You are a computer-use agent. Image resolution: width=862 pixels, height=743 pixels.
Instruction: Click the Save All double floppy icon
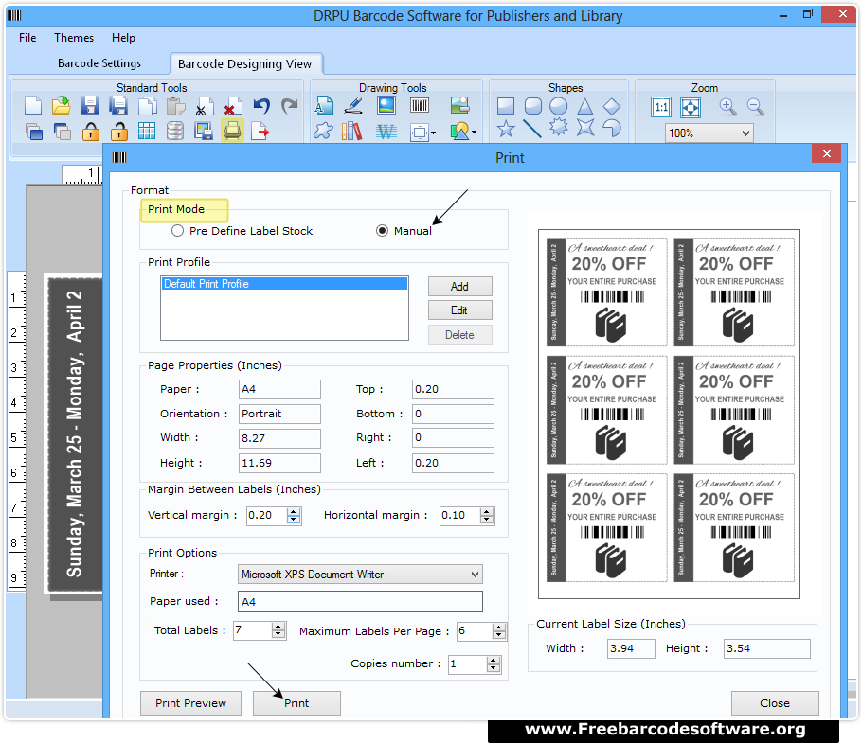click(118, 105)
